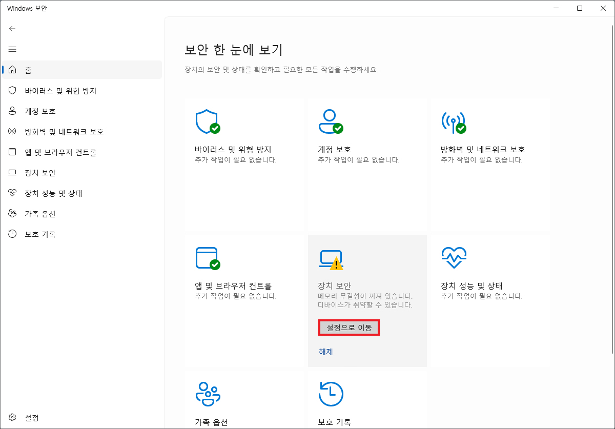Open the 계정 보호 card title
Screen dimensions: 615x429
point(335,150)
